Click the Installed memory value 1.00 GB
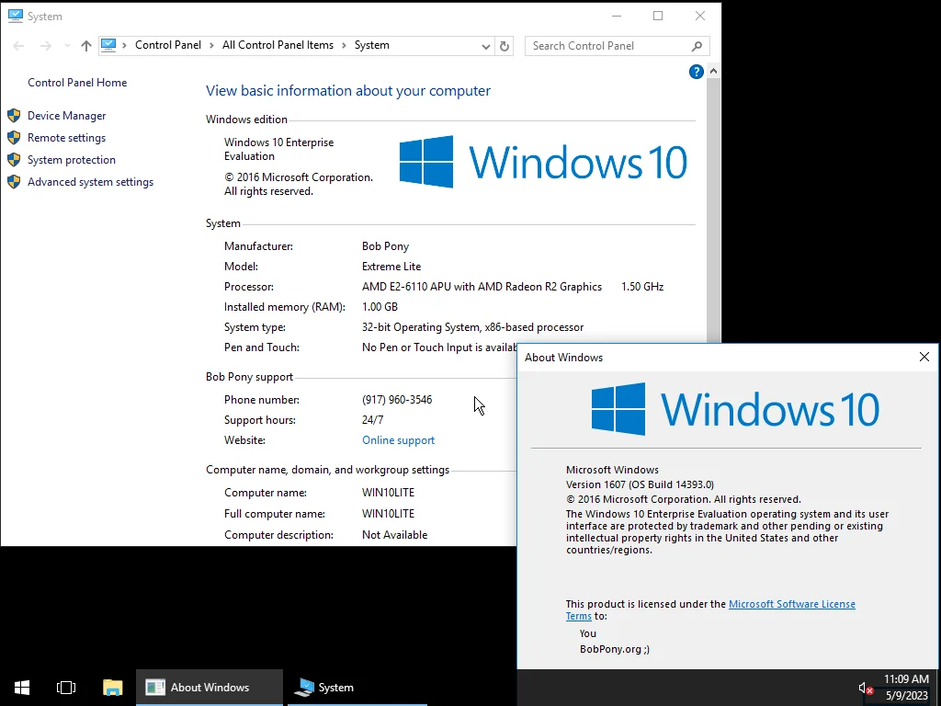This screenshot has width=941, height=706. [380, 307]
